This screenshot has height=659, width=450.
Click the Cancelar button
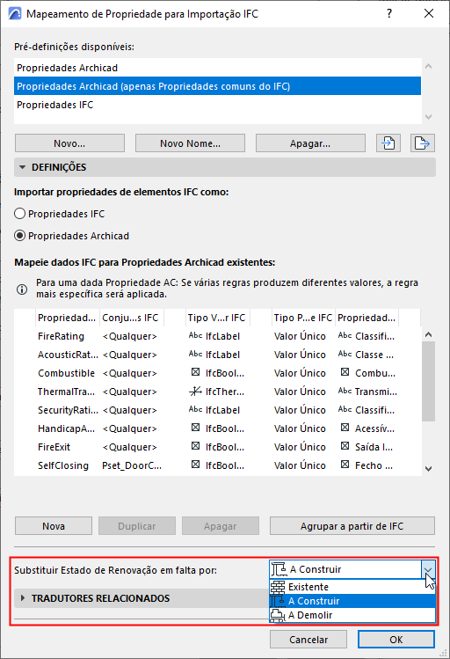(308, 640)
